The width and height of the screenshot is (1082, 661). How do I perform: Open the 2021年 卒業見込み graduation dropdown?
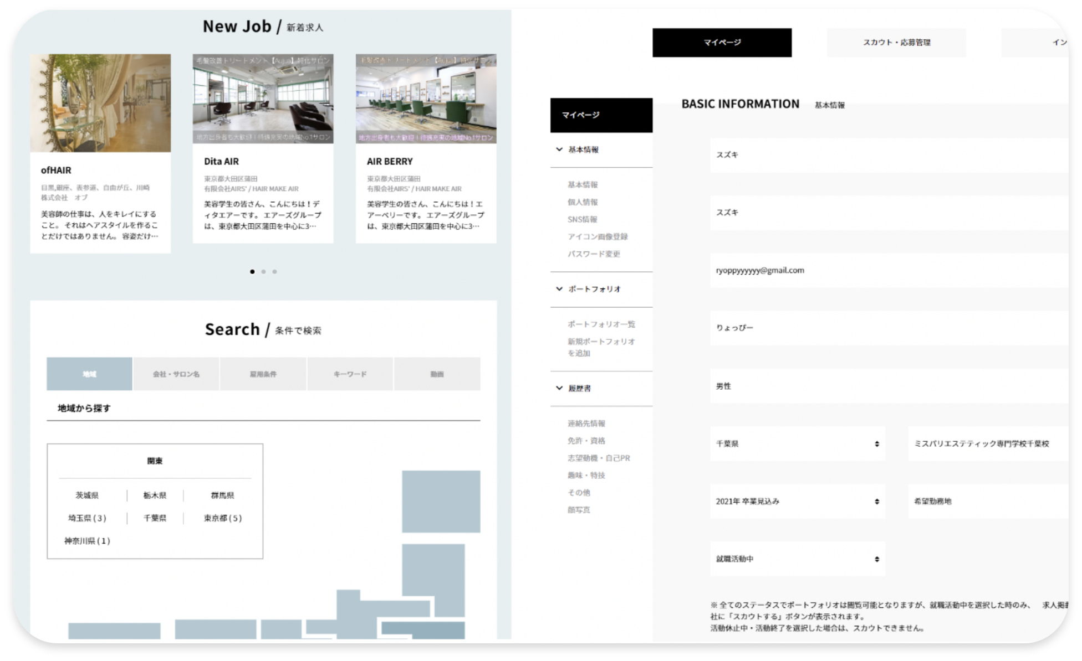pos(797,502)
